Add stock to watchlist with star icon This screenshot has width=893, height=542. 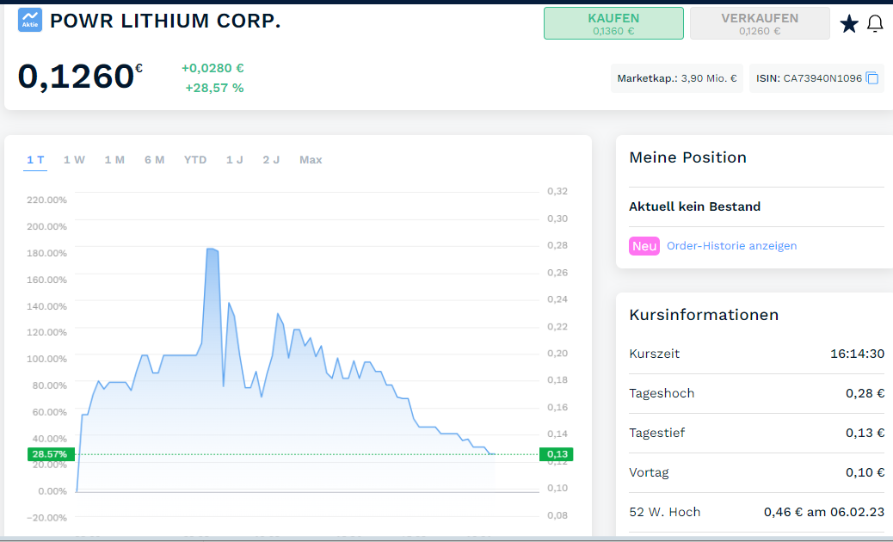[x=848, y=24]
